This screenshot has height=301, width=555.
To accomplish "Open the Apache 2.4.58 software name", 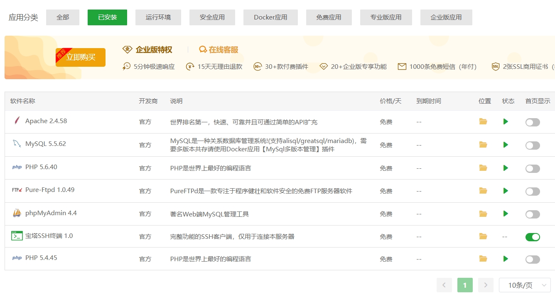I will [x=46, y=121].
